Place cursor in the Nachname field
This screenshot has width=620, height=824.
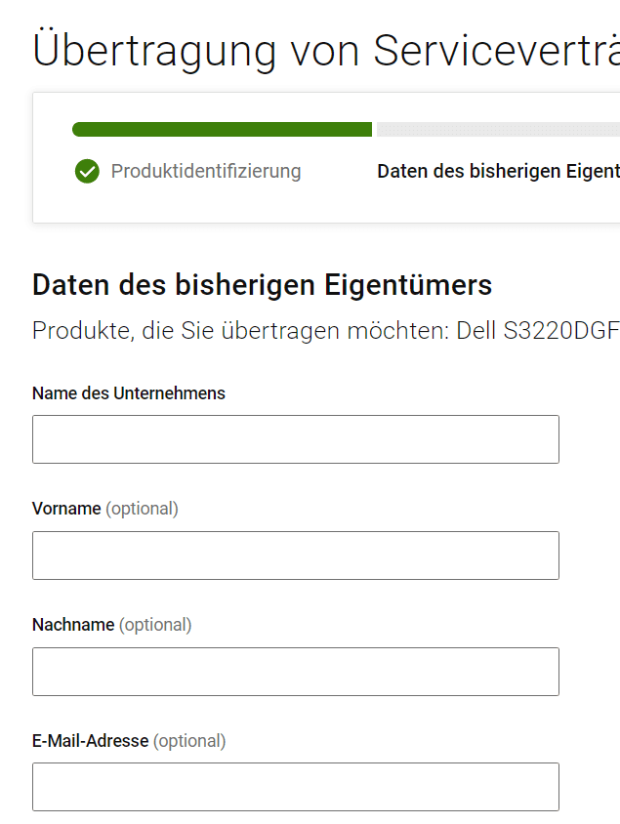(295, 672)
